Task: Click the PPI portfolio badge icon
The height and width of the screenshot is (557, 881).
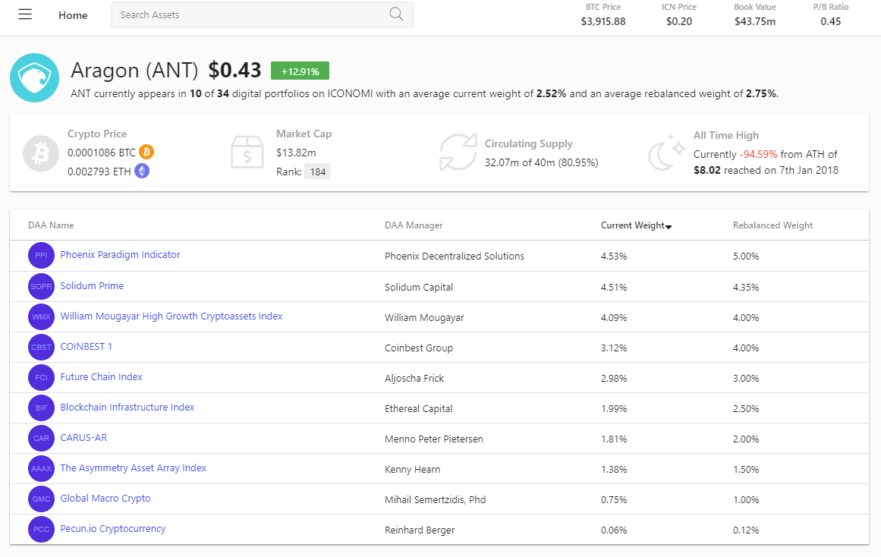Action: [41, 256]
